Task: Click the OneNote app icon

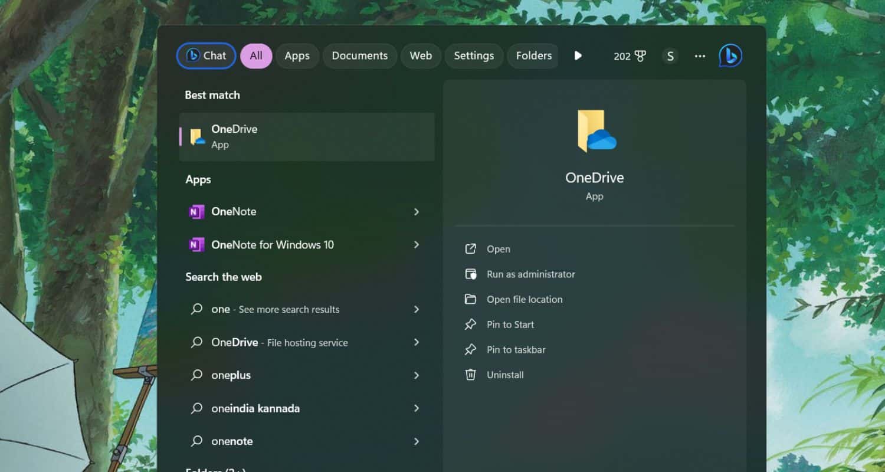Action: click(x=196, y=212)
